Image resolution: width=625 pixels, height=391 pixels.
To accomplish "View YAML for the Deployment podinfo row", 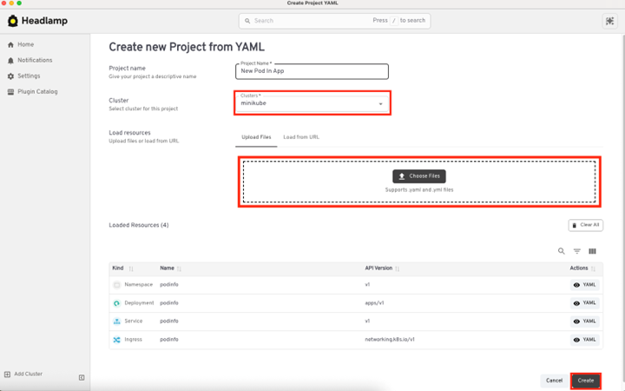I will (x=585, y=303).
